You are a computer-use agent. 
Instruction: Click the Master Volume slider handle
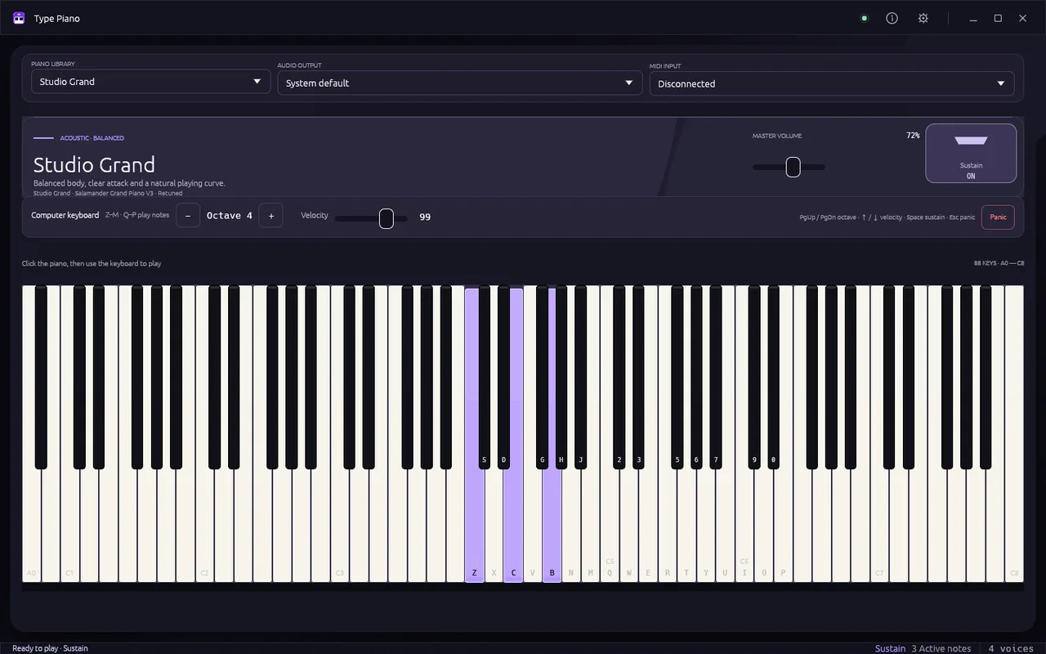point(793,167)
